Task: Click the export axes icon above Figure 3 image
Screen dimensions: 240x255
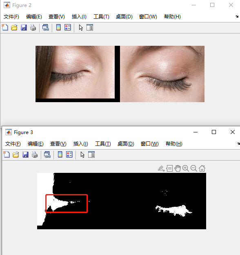Action: tap(161, 168)
